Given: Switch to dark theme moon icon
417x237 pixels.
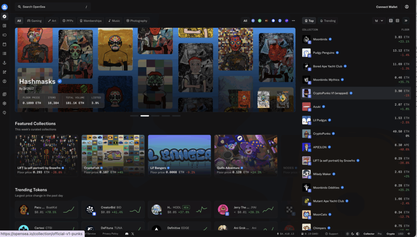Looking at the screenshot, I should pyautogui.click(x=352, y=234).
